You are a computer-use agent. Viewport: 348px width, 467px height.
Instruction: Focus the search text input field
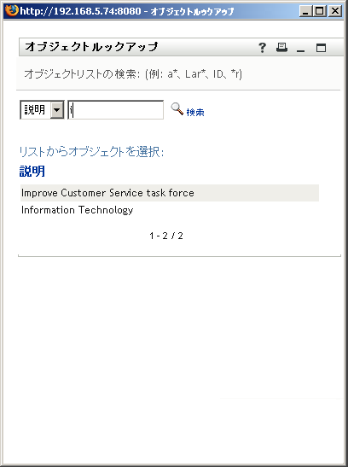[116, 110]
